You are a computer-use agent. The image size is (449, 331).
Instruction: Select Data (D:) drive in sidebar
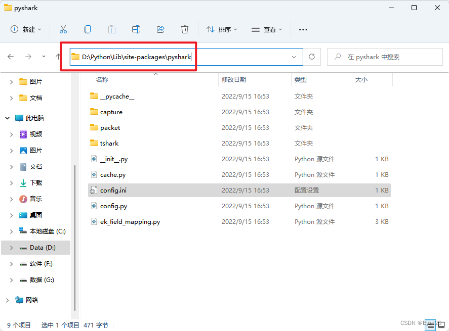pyautogui.click(x=36, y=248)
